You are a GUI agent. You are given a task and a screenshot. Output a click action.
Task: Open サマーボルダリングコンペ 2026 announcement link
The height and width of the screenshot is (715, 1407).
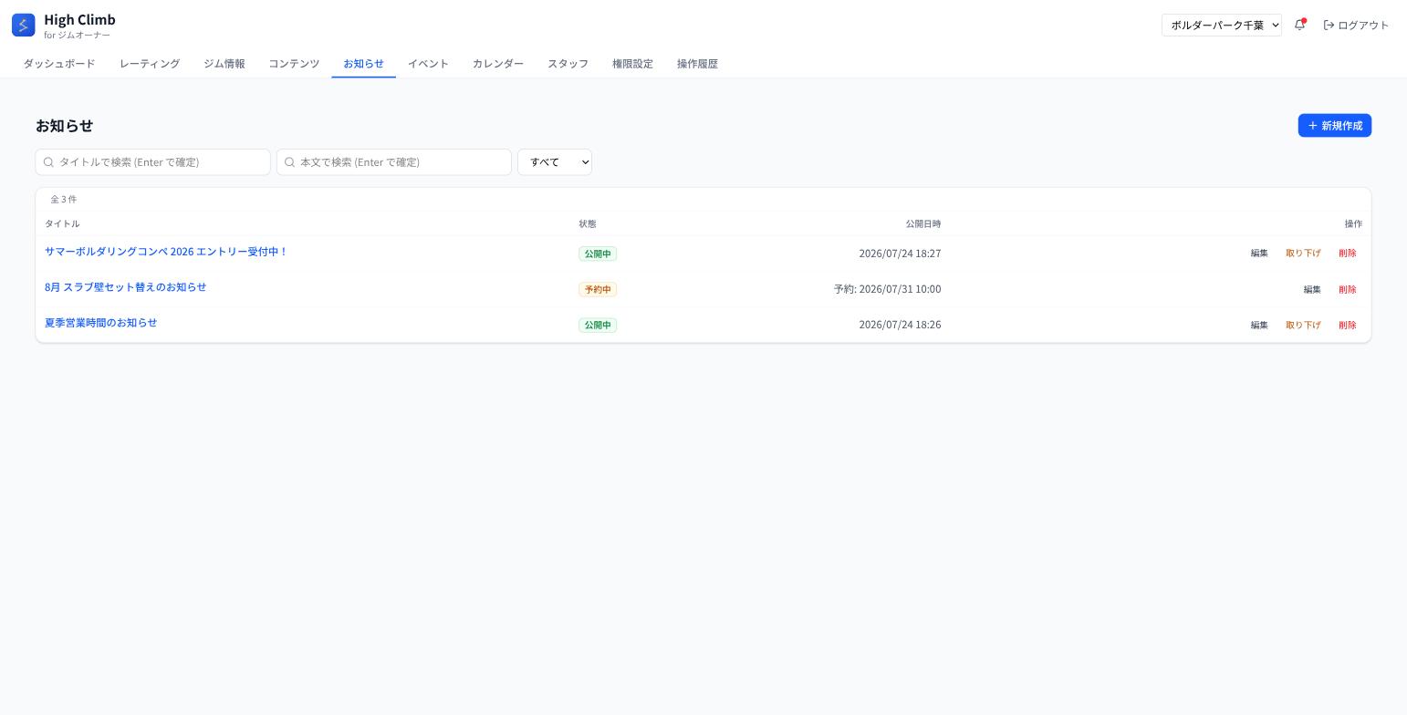click(x=166, y=252)
